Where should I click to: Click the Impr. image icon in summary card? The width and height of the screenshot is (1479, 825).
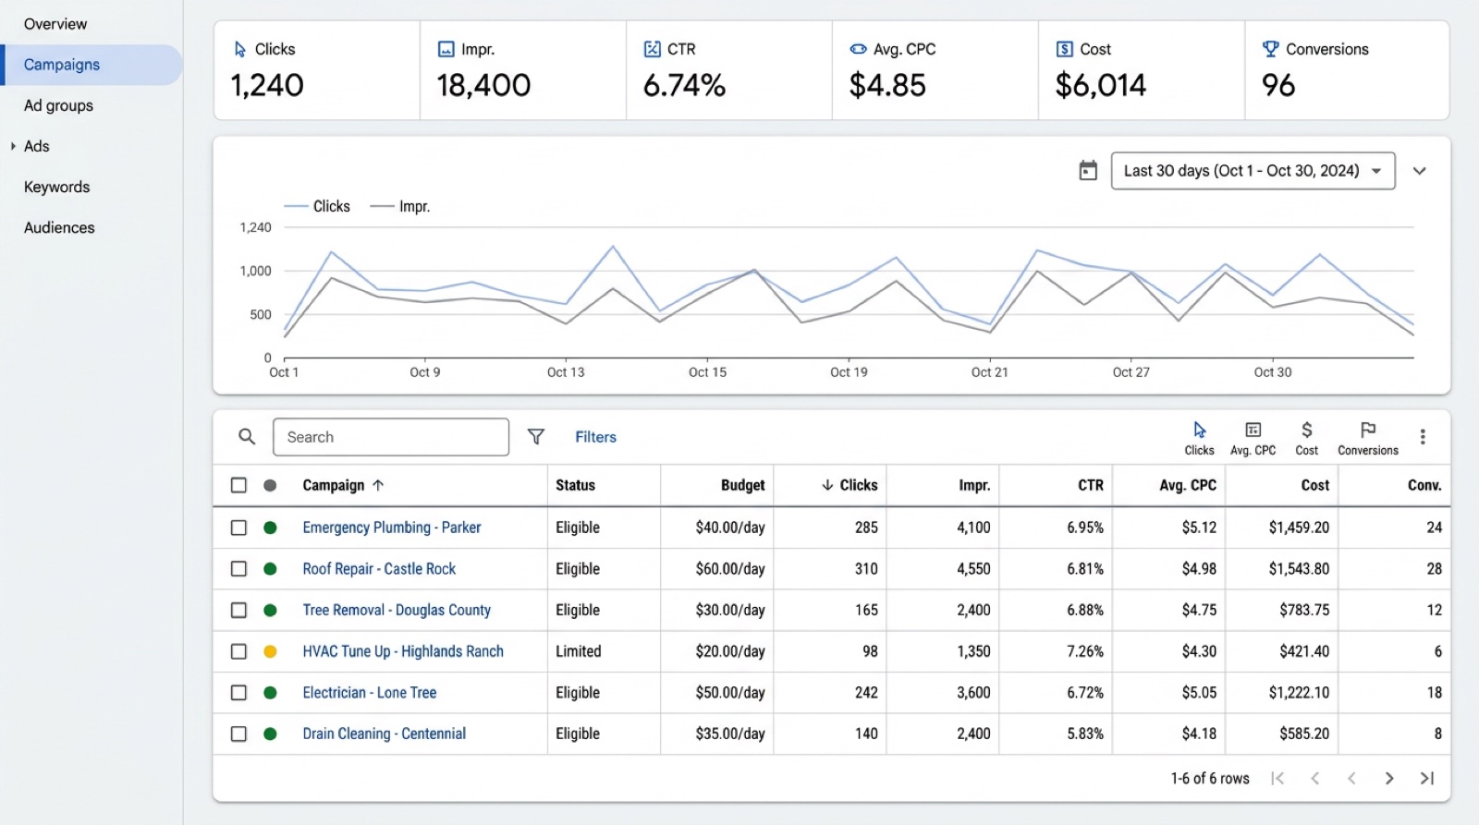click(x=446, y=49)
